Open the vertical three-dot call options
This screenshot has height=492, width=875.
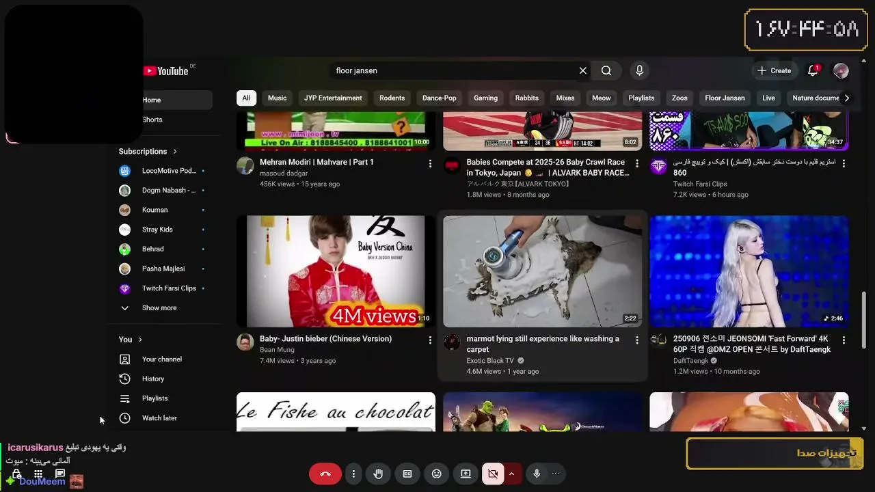coord(353,474)
